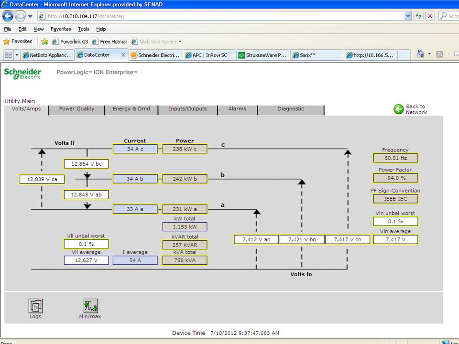Screen dimensions: 459x344
Task: Open the Tools menu
Action: point(83,29)
